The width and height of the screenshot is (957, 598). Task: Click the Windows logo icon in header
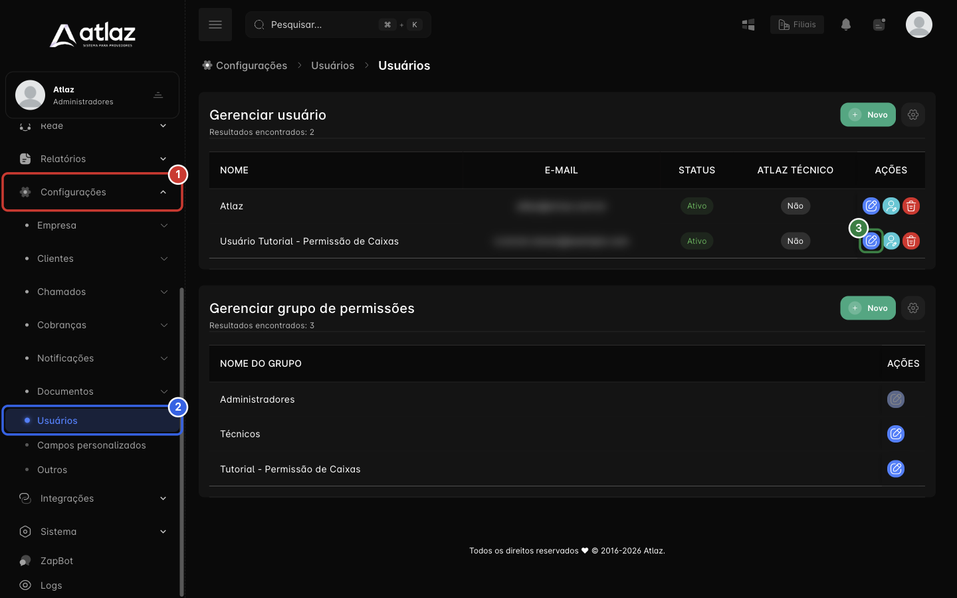point(748,25)
